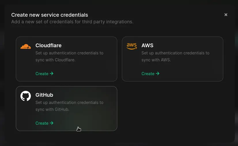238x146 pixels.
Task: Select the AWS card title
Action: (x=148, y=45)
